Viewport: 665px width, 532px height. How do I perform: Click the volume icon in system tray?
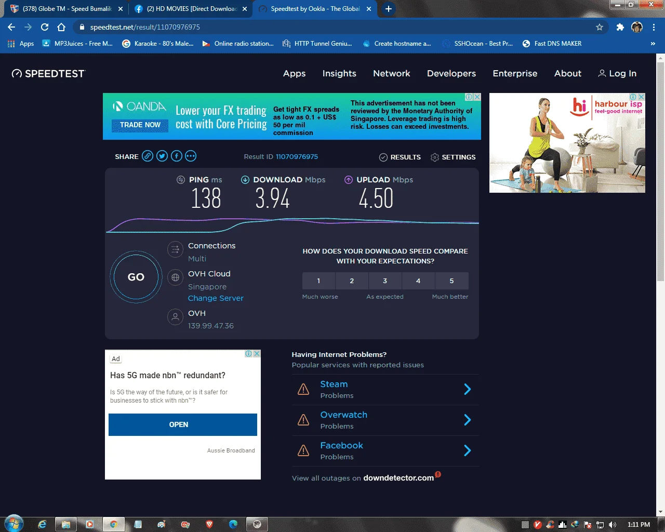(x=613, y=525)
